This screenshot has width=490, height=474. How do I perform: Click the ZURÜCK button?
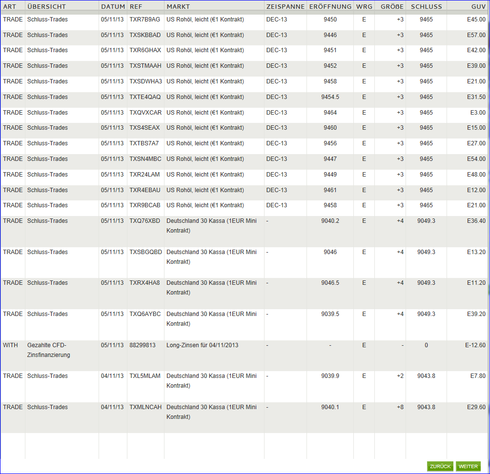click(440, 466)
